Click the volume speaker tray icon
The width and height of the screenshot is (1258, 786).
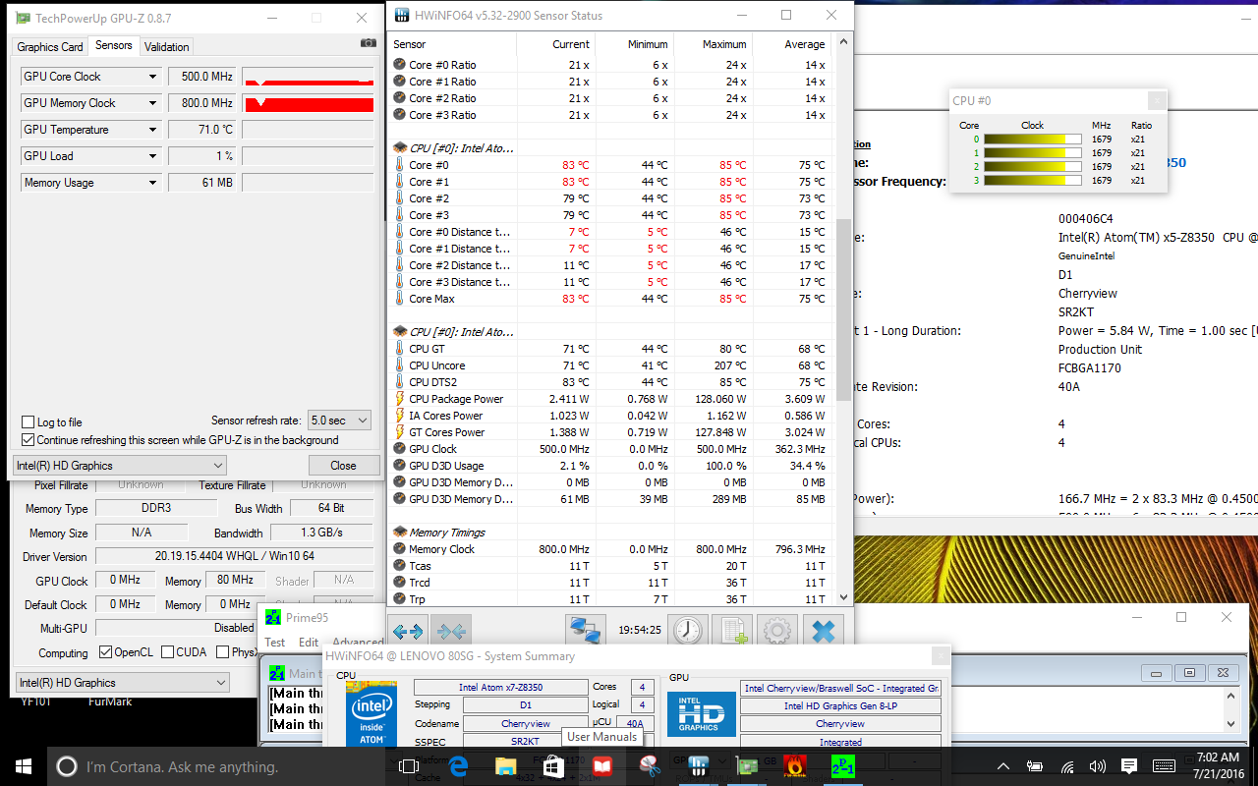(x=1097, y=766)
